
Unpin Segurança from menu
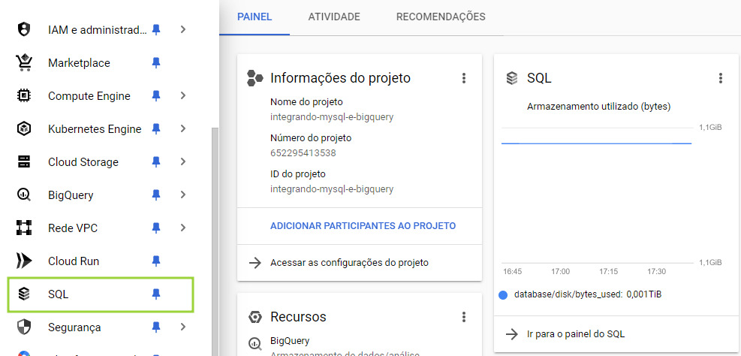click(156, 327)
